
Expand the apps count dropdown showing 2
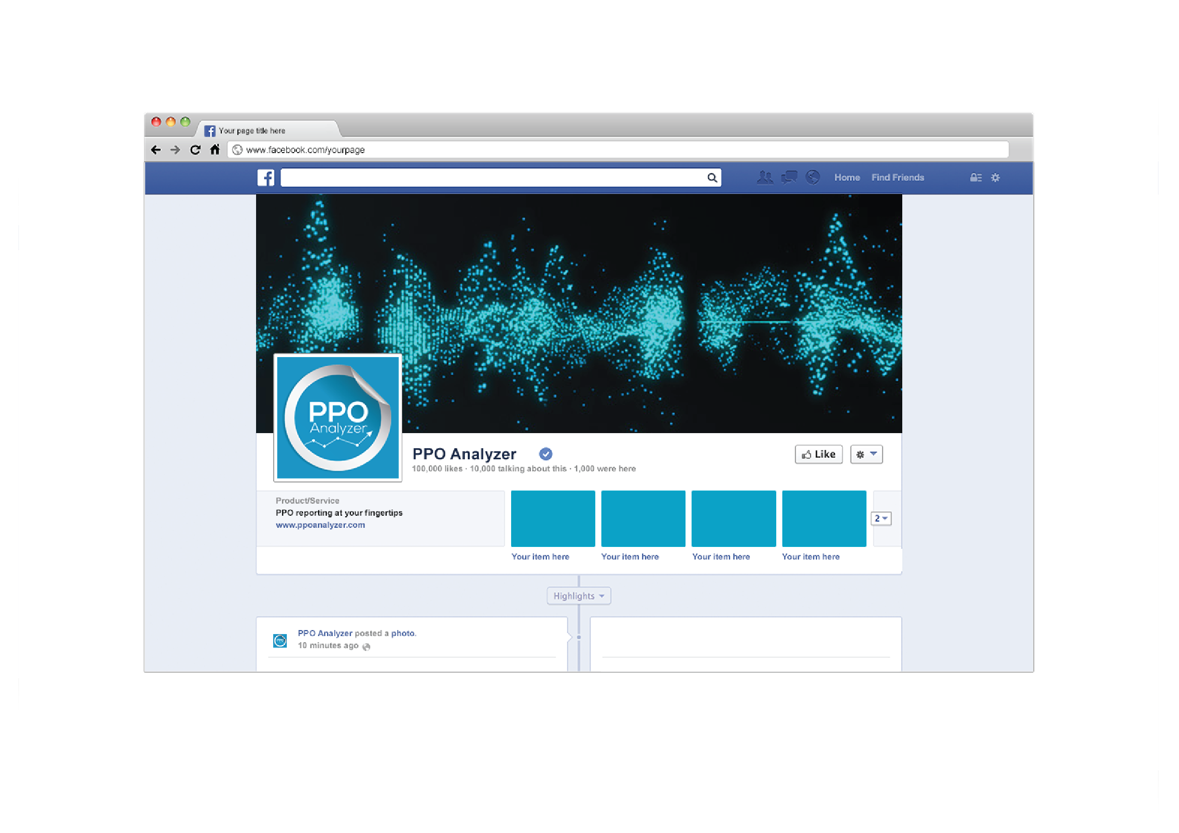click(881, 519)
